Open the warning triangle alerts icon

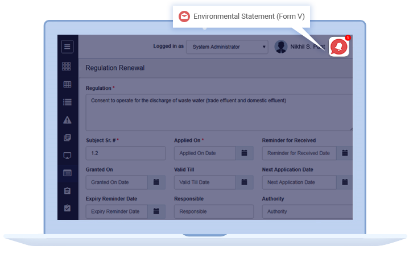[67, 120]
